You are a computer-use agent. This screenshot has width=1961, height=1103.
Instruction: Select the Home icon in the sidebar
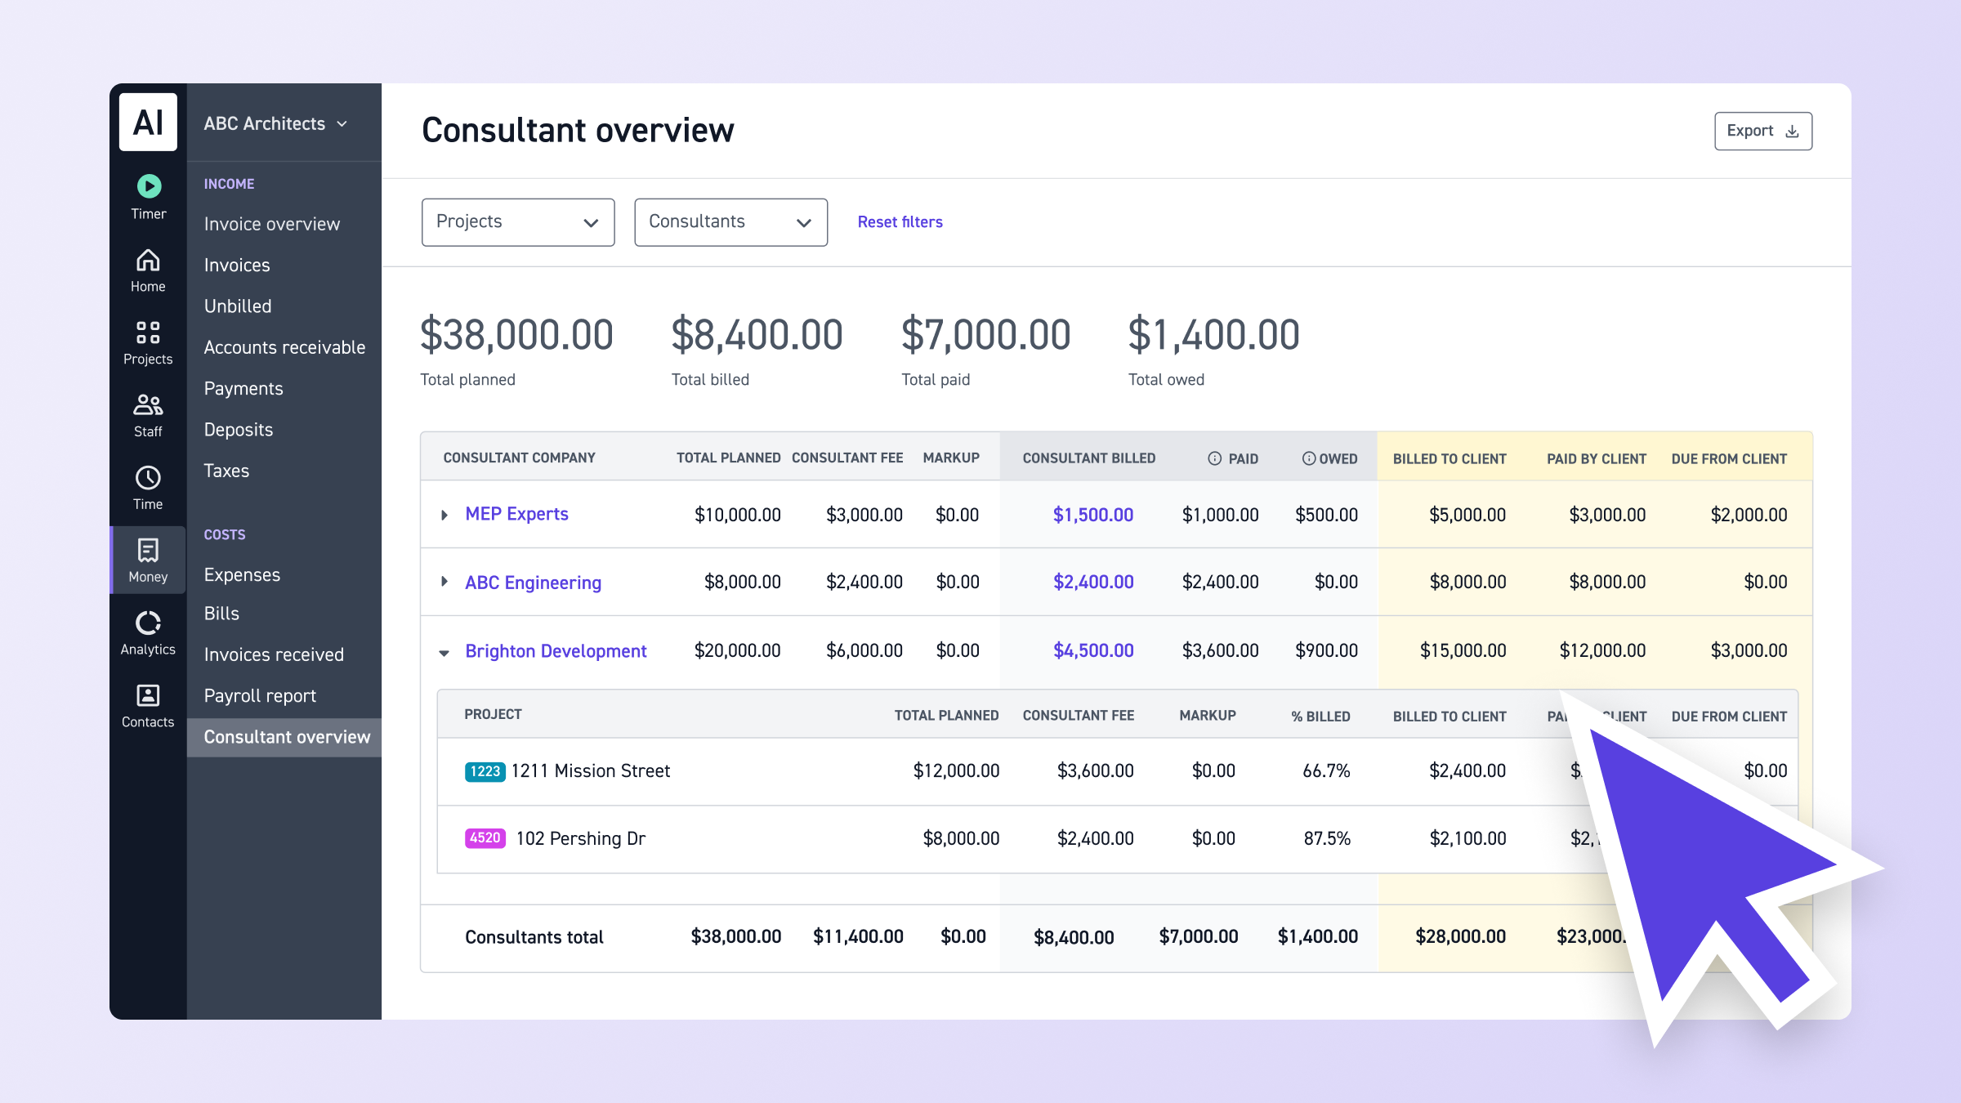147,260
